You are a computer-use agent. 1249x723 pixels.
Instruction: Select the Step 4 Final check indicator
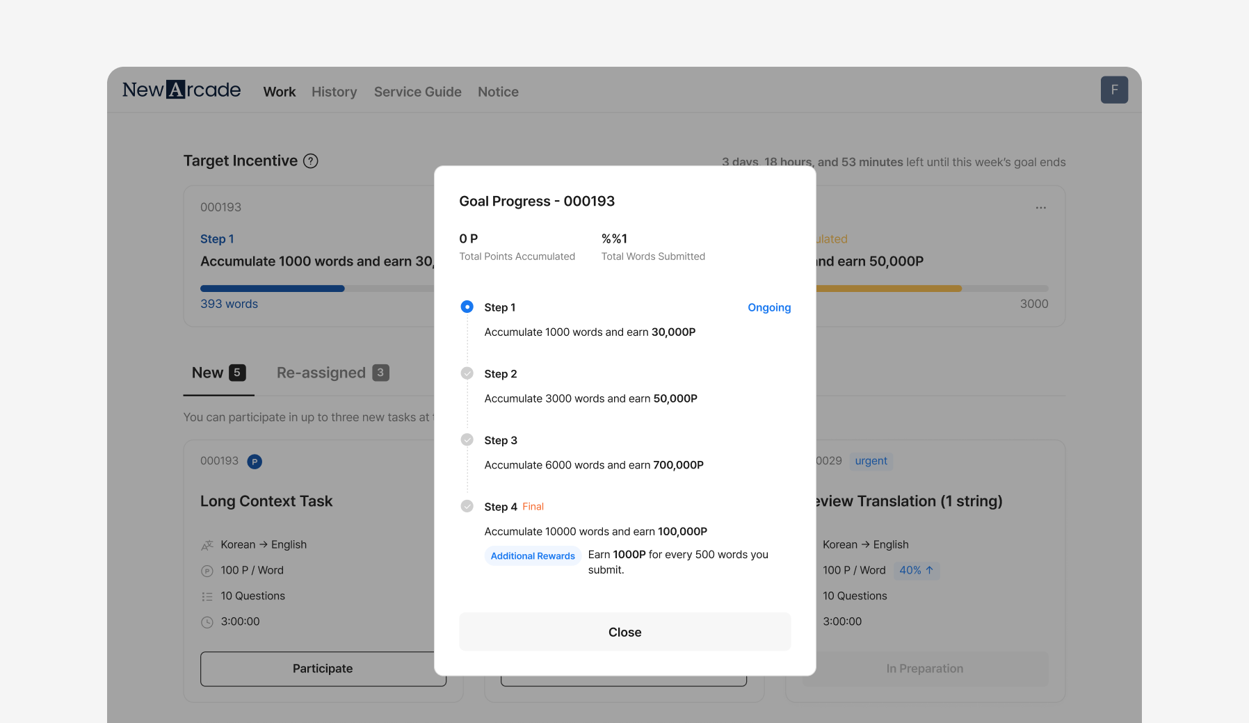click(x=467, y=506)
